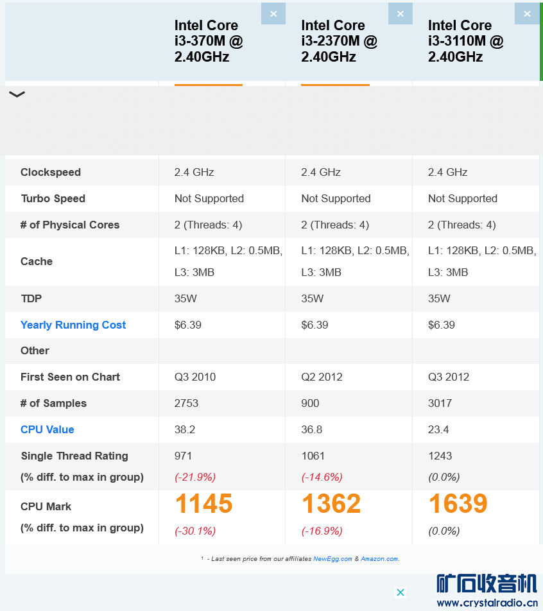Open the Yearly Running Cost link

(73, 325)
